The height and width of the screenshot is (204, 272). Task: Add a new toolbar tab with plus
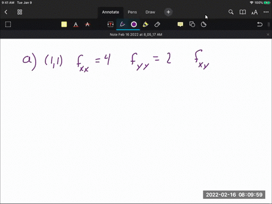168,12
